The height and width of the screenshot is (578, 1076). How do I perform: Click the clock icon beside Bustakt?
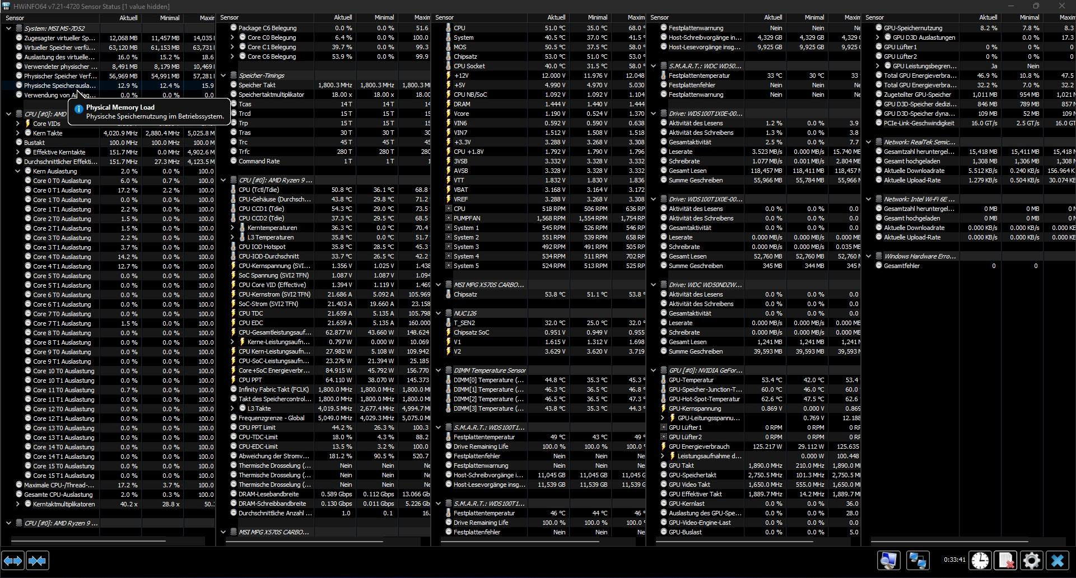coord(18,143)
